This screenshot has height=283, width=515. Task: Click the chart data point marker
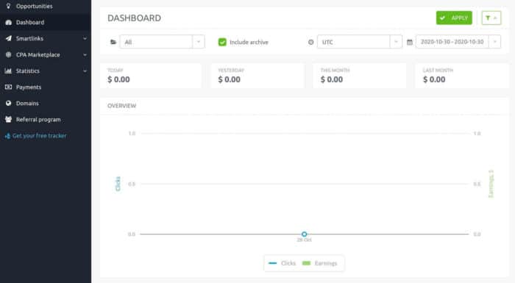pyautogui.click(x=304, y=234)
